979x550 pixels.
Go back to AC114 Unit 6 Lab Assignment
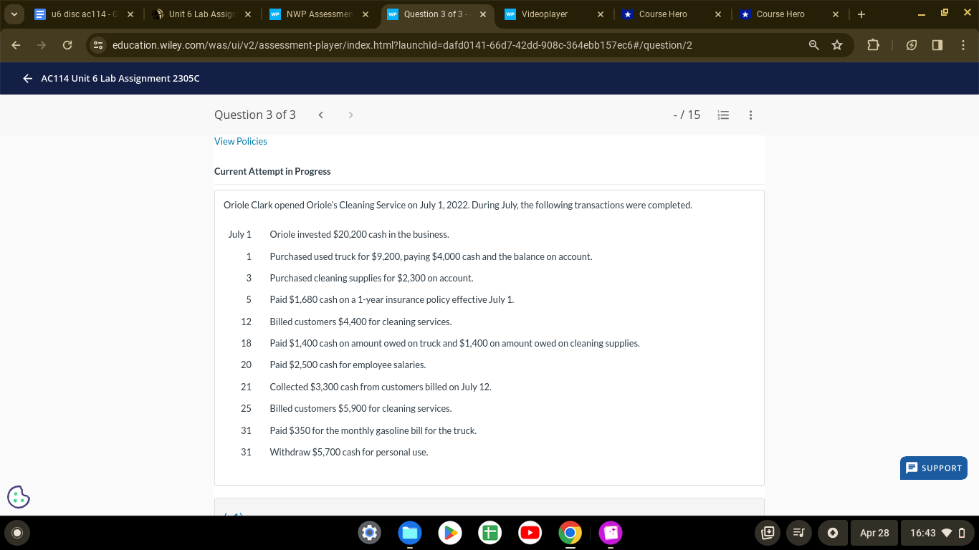pyautogui.click(x=28, y=79)
